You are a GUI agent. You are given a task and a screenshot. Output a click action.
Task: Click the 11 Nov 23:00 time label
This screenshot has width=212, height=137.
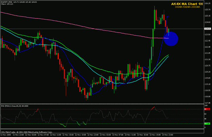click(x=18, y=135)
